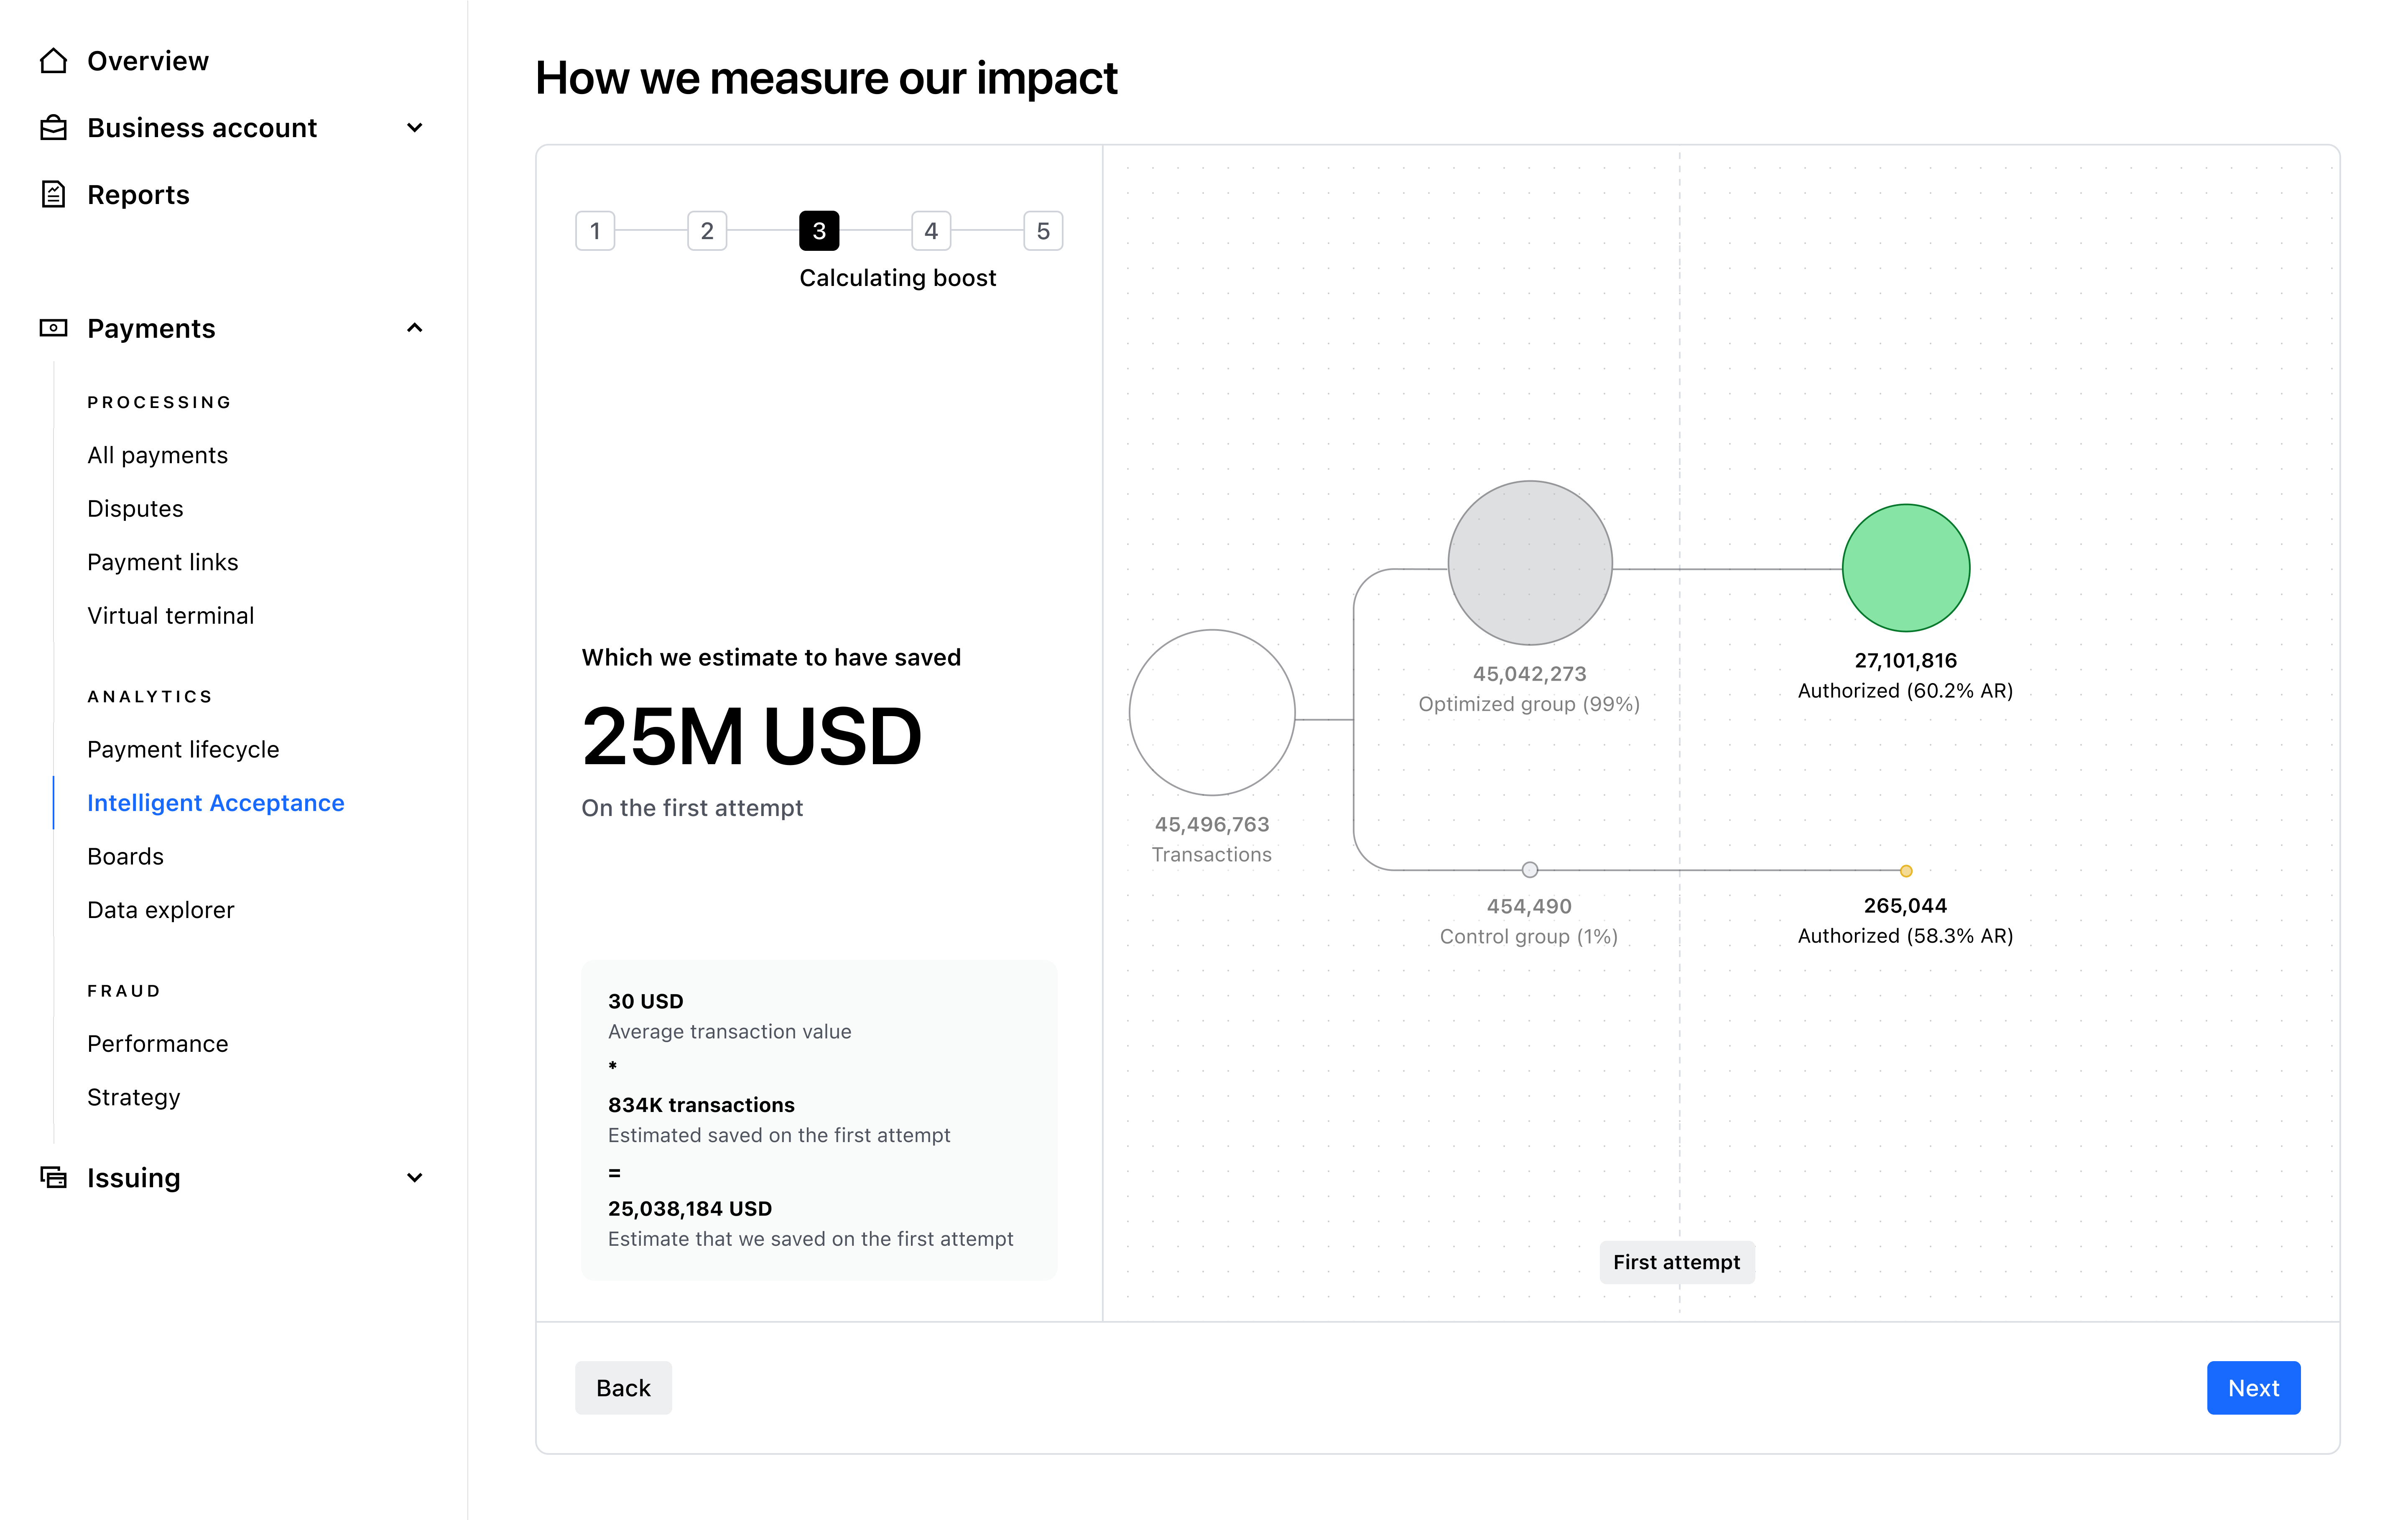2408x1520 pixels.
Task: Go to Reports page
Action: coord(138,194)
